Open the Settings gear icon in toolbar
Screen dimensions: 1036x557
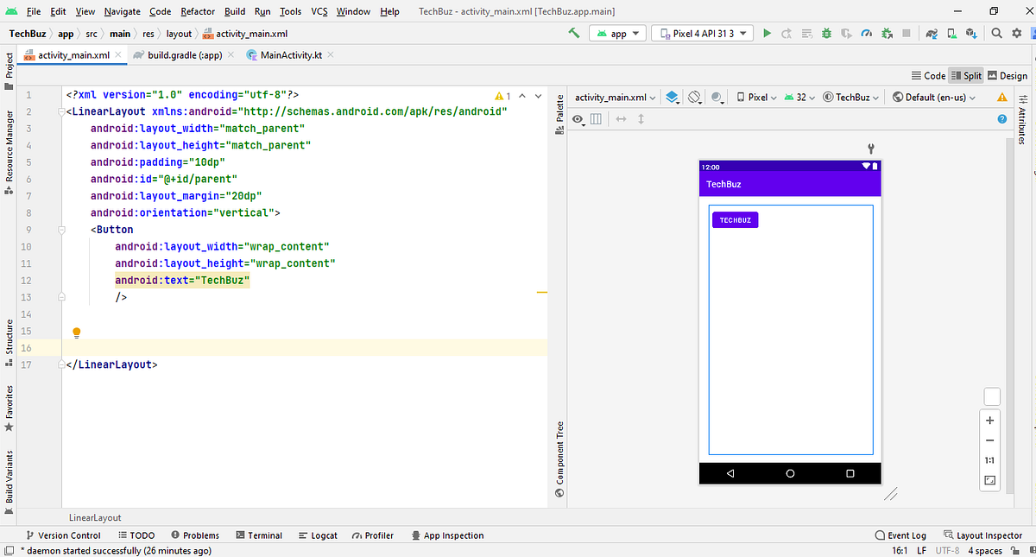point(1017,33)
